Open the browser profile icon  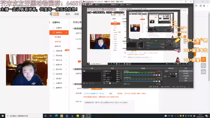coord(204,6)
